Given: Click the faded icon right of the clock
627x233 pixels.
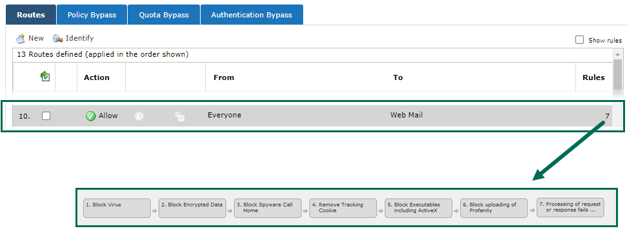Looking at the screenshot, I should (179, 116).
